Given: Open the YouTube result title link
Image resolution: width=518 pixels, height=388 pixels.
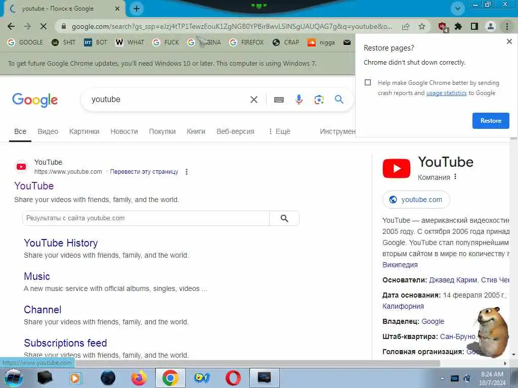Looking at the screenshot, I should [x=34, y=186].
